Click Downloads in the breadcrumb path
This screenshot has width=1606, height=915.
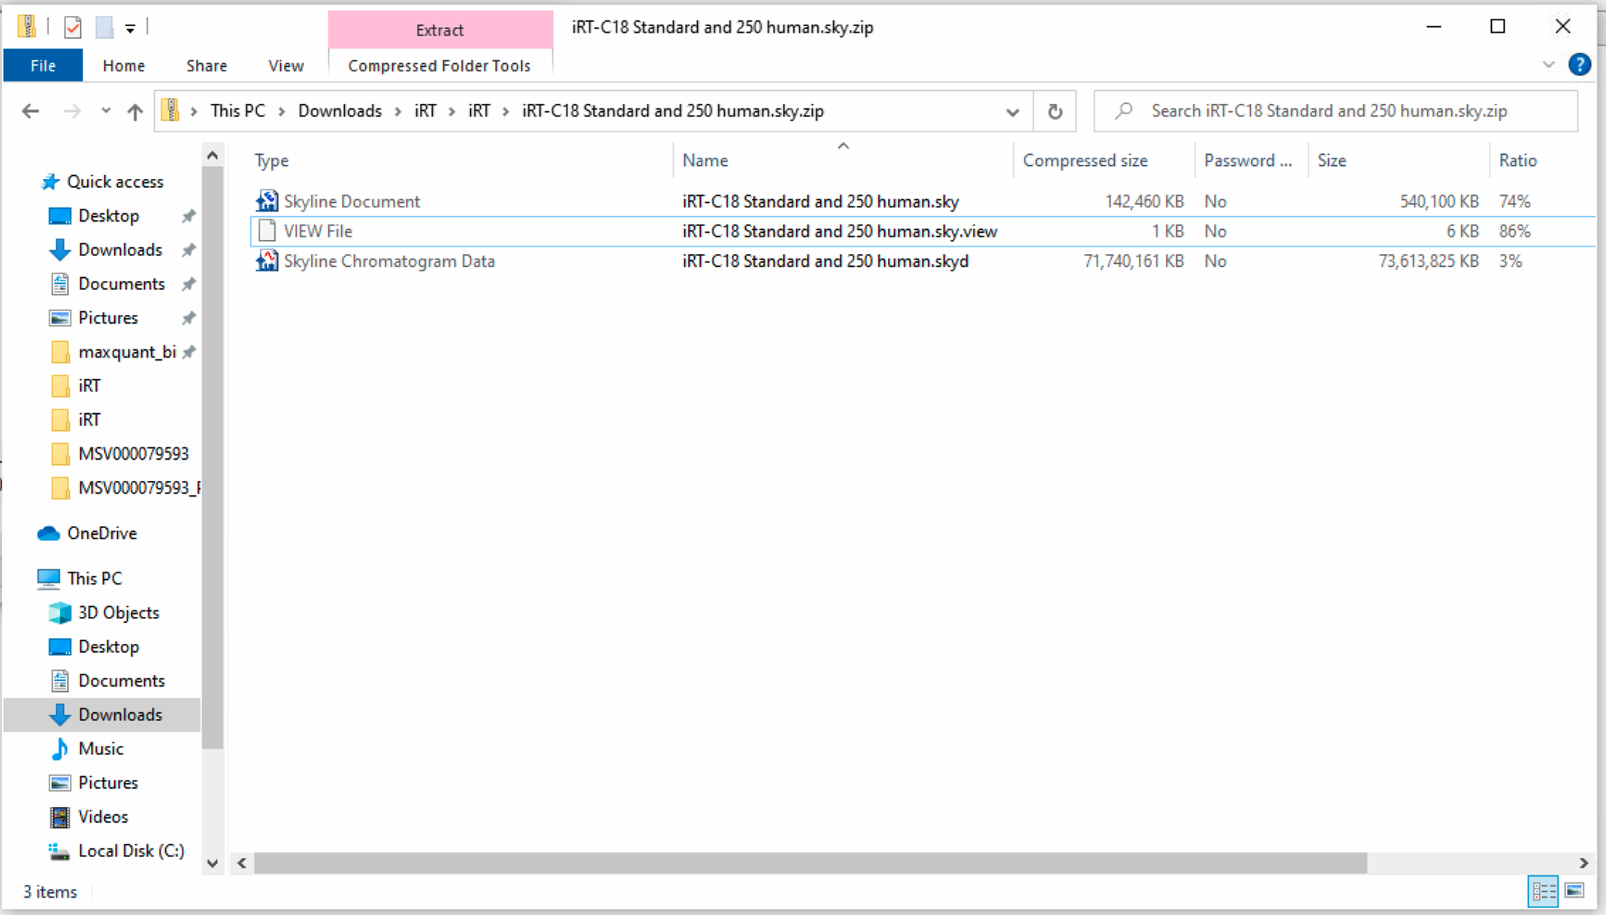click(x=340, y=111)
